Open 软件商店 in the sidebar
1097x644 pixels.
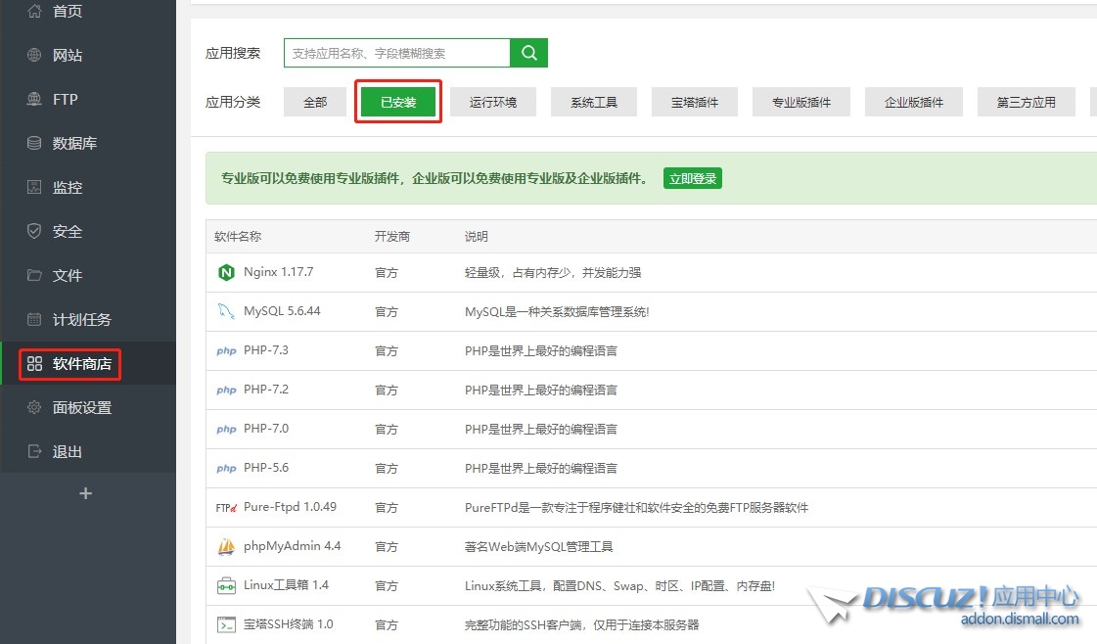pos(81,364)
